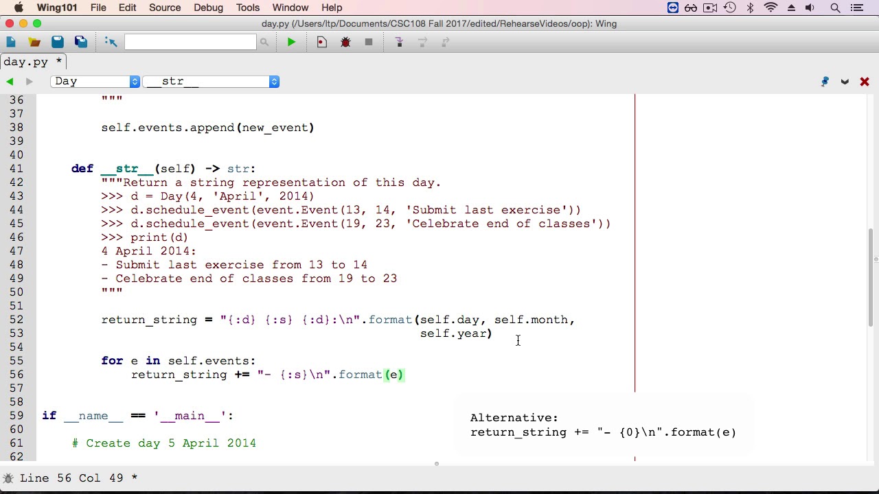The width and height of the screenshot is (879, 494).
Task: Open the Wing101 application menu
Action: pos(57,8)
